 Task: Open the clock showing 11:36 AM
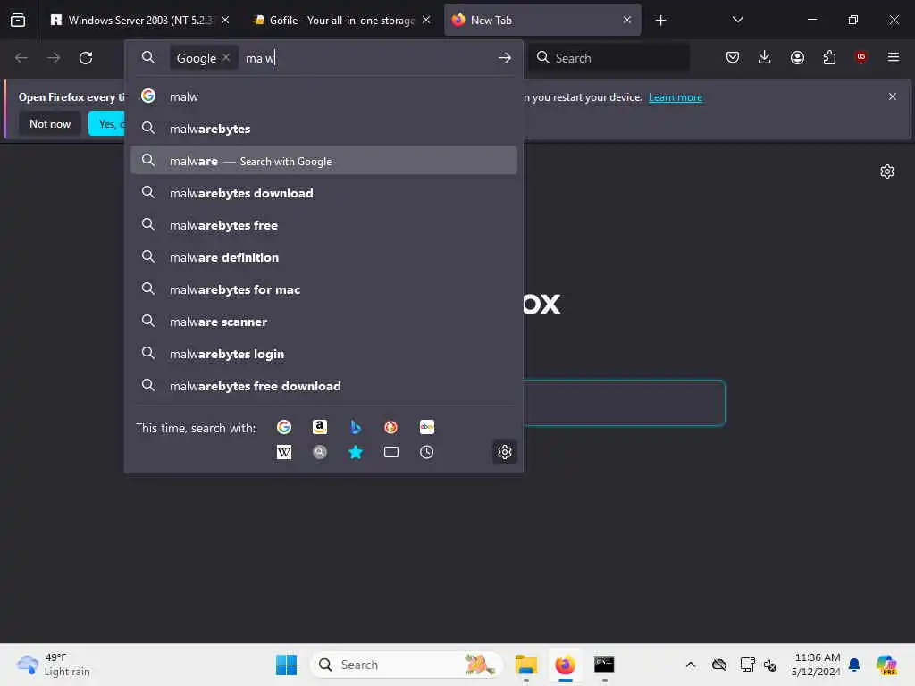(x=816, y=665)
